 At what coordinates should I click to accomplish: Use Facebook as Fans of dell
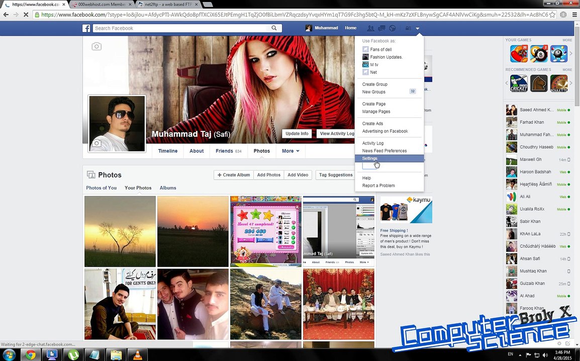pyautogui.click(x=380, y=49)
